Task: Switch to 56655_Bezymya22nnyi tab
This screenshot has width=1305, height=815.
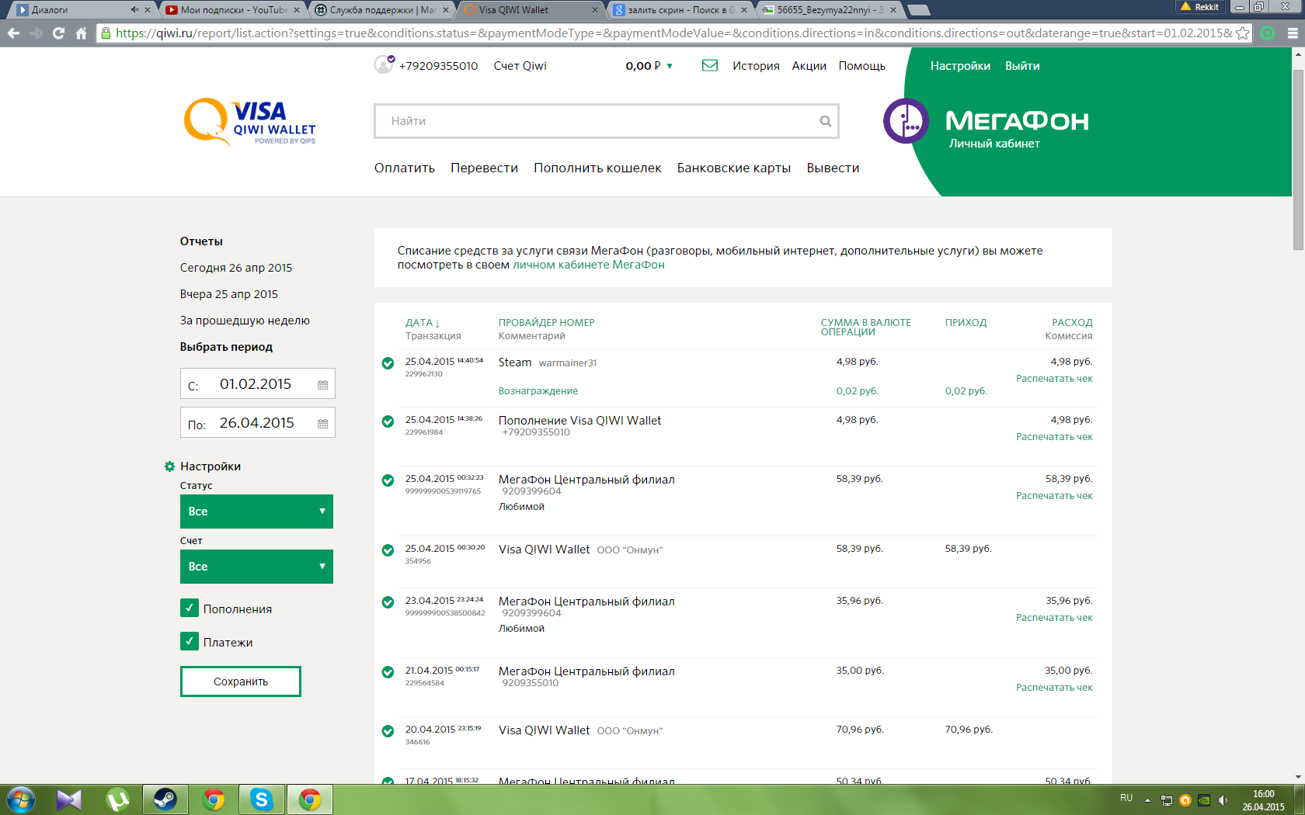Action: point(829,10)
